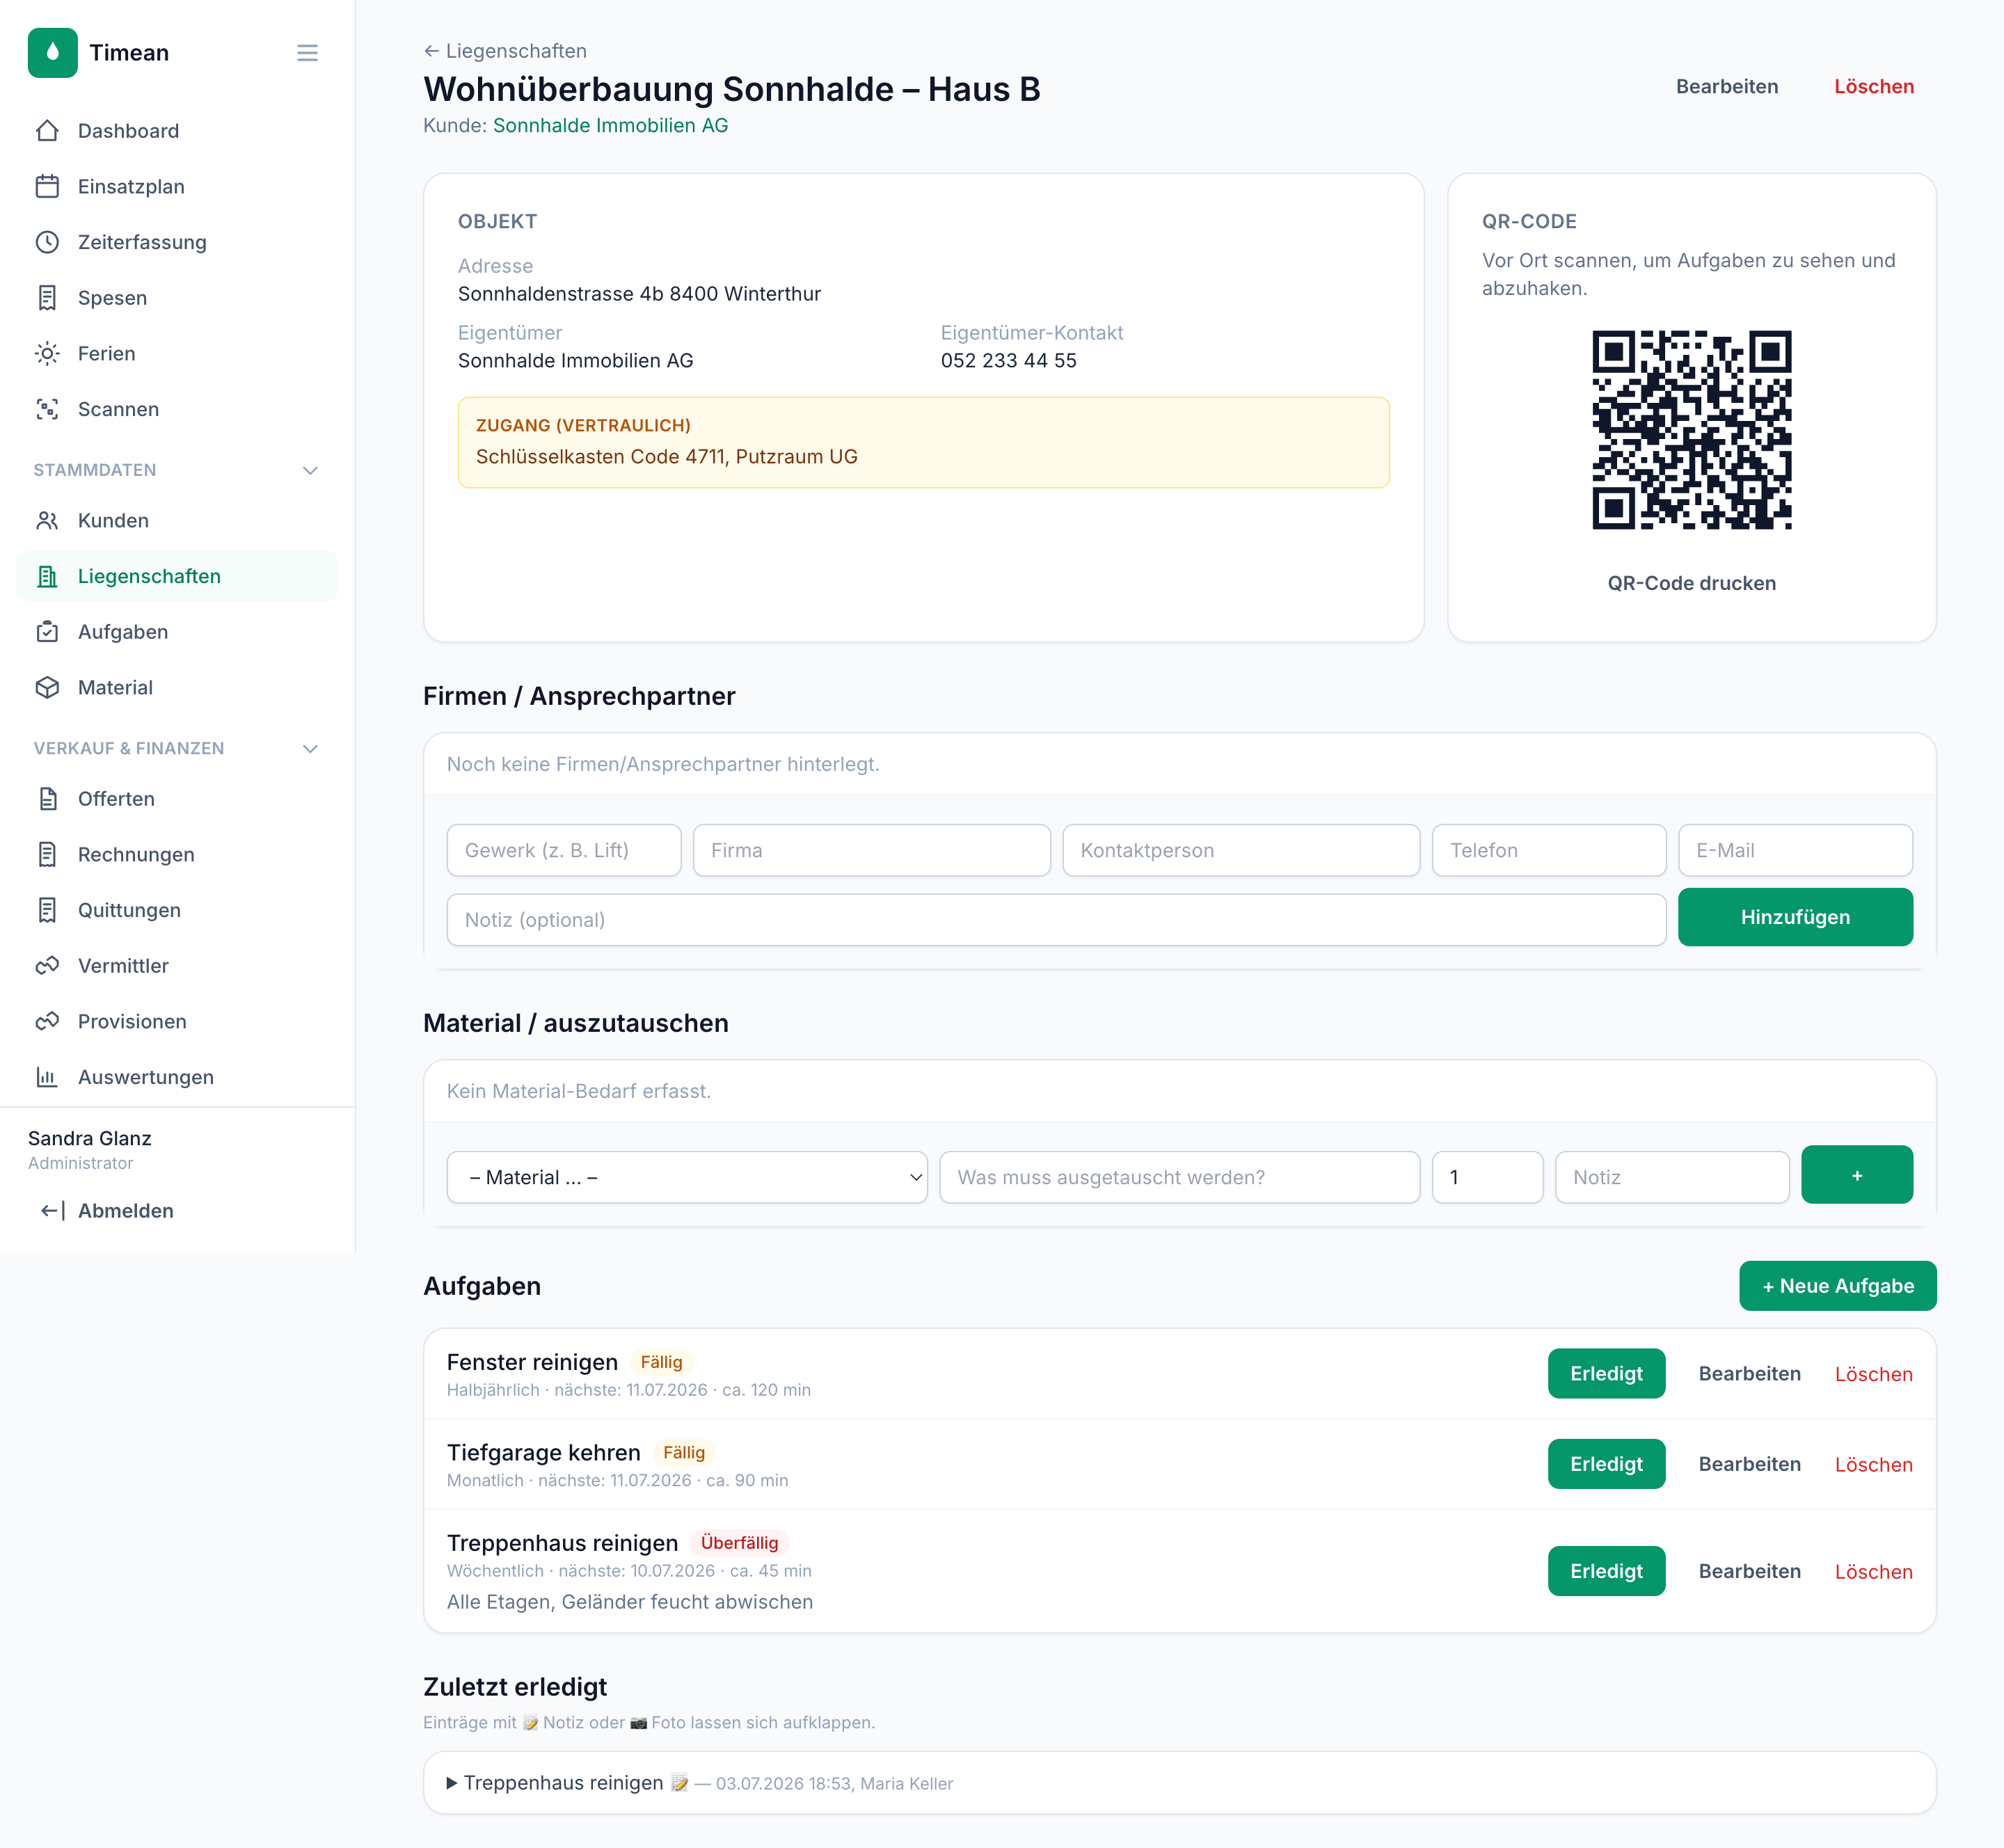Focus the Gewerk input field
The width and height of the screenshot is (2004, 1848).
[564, 850]
